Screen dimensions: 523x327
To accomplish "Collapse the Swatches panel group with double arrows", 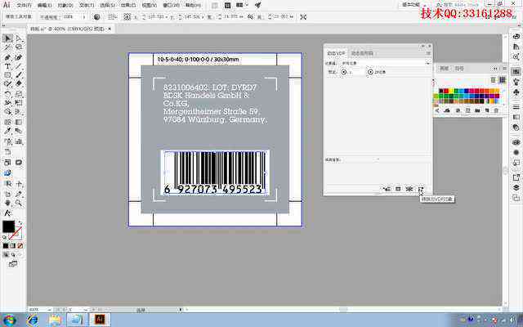I will click(495, 69).
